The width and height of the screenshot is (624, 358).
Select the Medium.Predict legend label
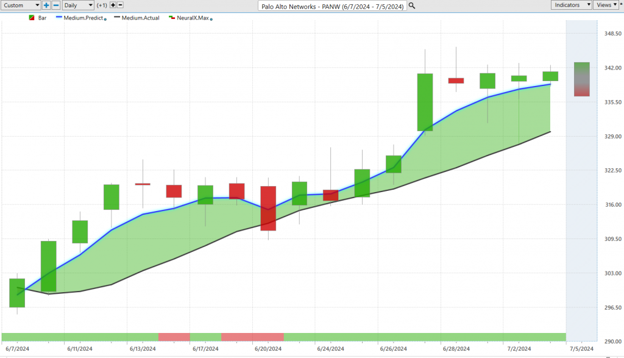coord(83,18)
